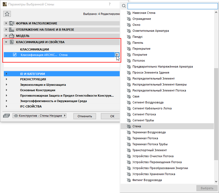This screenshot has height=193, width=219.
Task: Click the icon beside Навесная Стена
Action: tap(129, 13)
